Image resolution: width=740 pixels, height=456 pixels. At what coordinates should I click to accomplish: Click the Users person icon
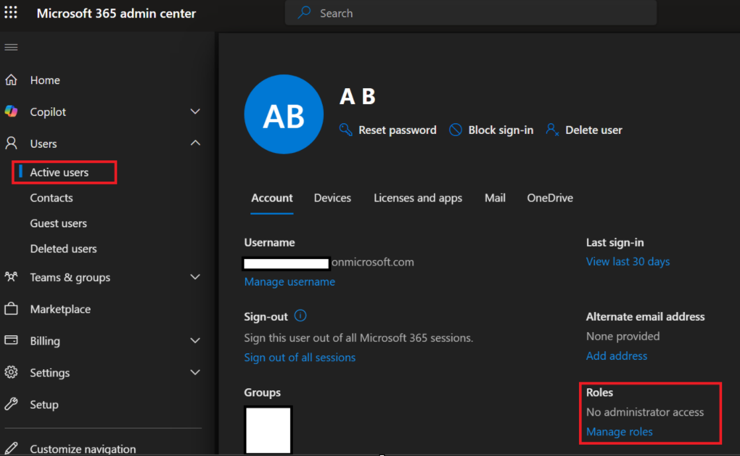click(x=11, y=143)
